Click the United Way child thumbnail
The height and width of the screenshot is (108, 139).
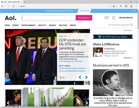pyautogui.click(x=98, y=52)
